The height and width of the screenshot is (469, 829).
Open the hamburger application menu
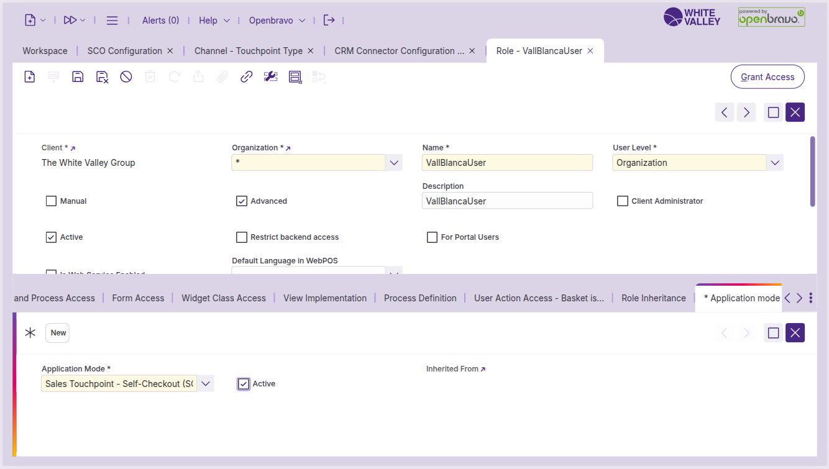(112, 20)
